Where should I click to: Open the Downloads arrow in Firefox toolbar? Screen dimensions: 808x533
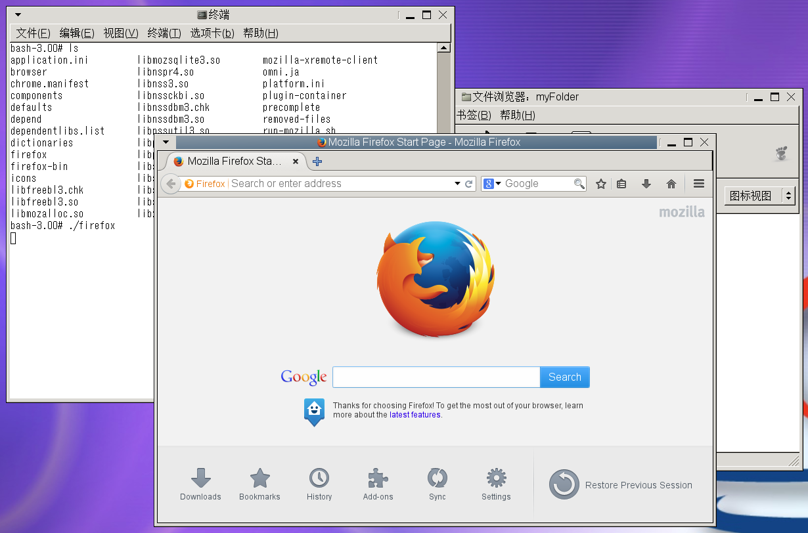pos(646,184)
